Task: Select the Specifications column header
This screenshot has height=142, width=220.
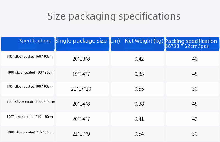Action: tap(35, 41)
